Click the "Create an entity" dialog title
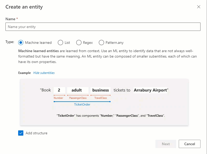Viewport: 207px width, 154px height. point(24,7)
